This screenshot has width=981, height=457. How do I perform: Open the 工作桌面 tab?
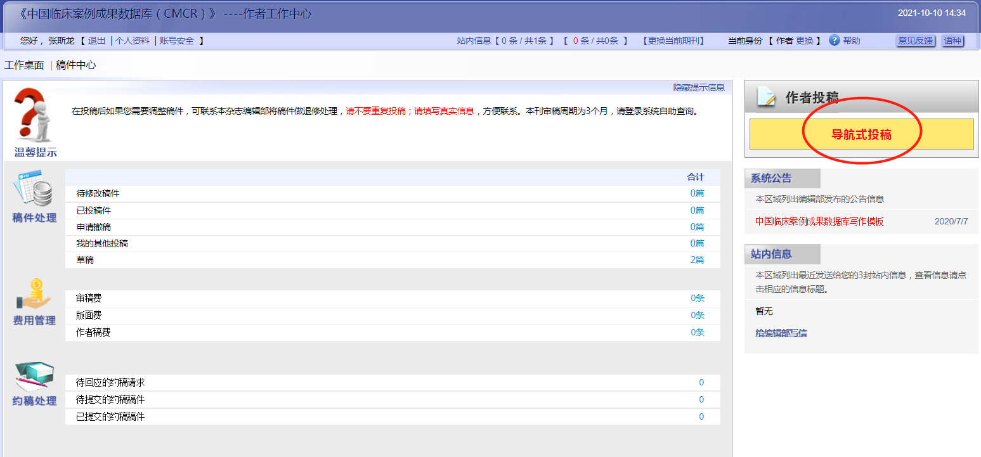click(24, 65)
